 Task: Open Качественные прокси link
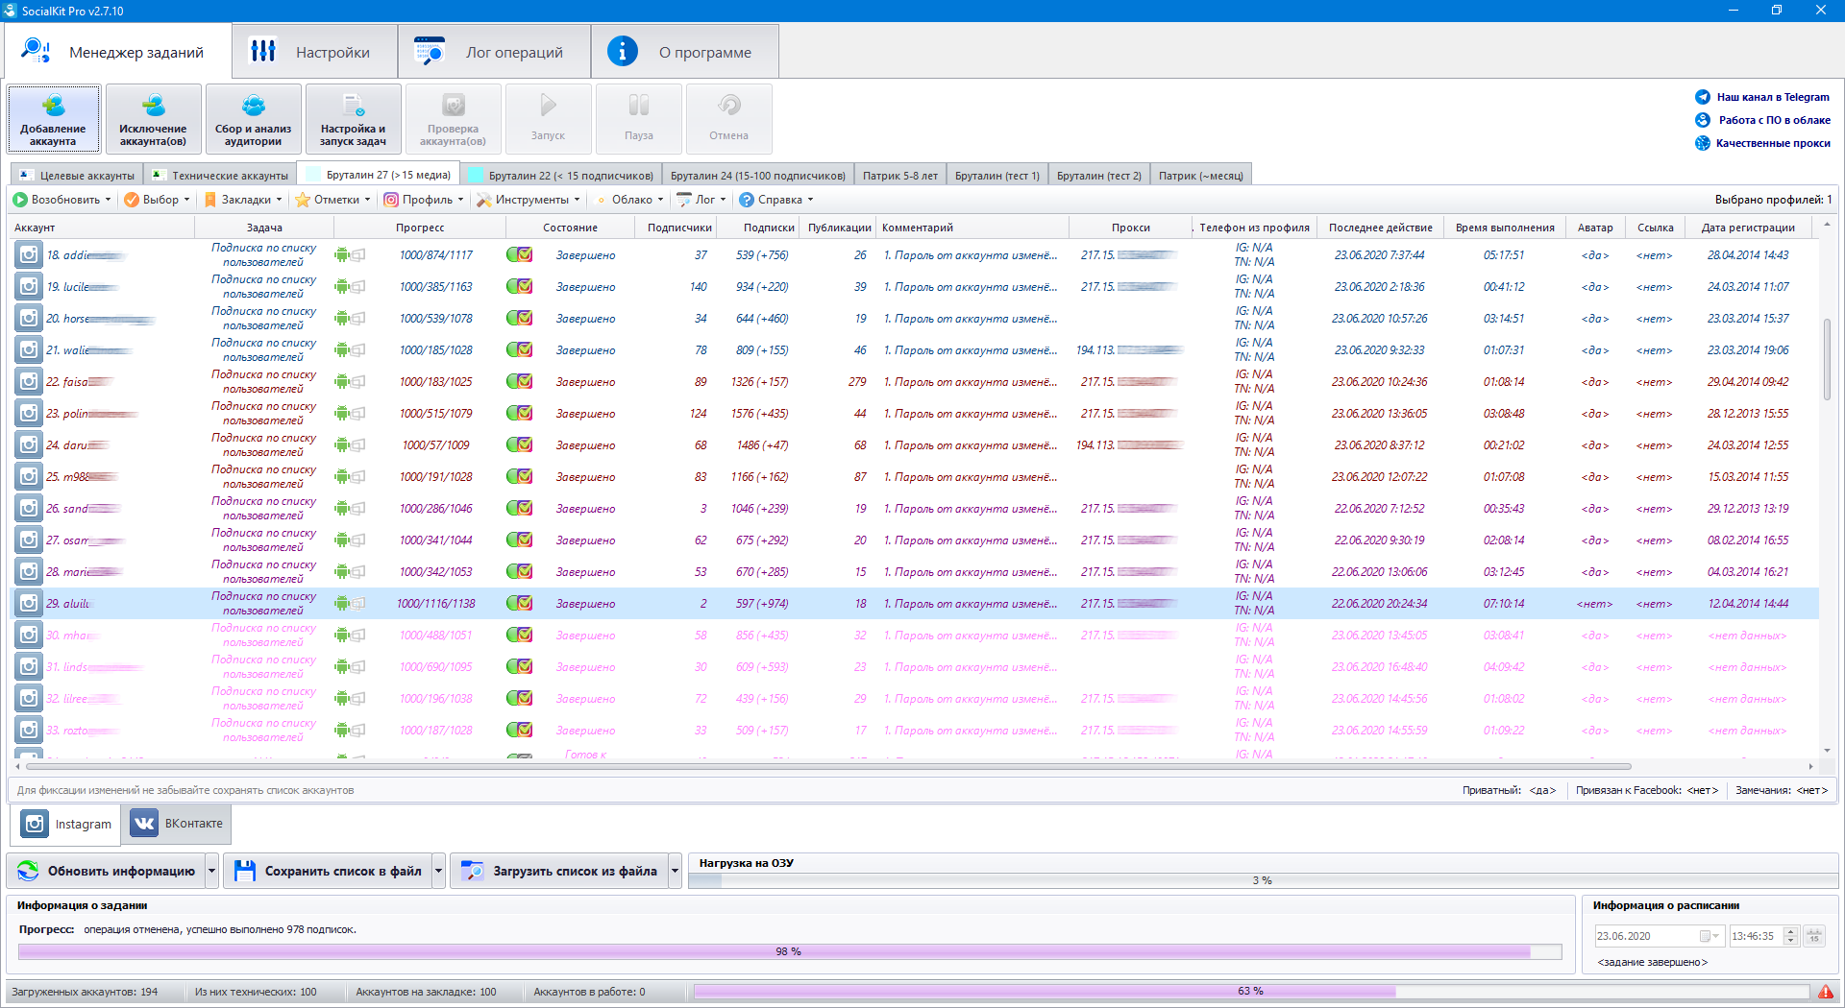[x=1773, y=143]
